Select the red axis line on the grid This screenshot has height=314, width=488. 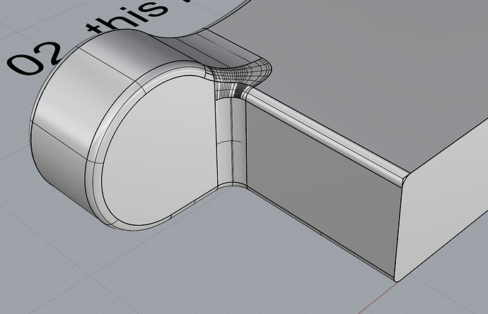click(x=377, y=298)
